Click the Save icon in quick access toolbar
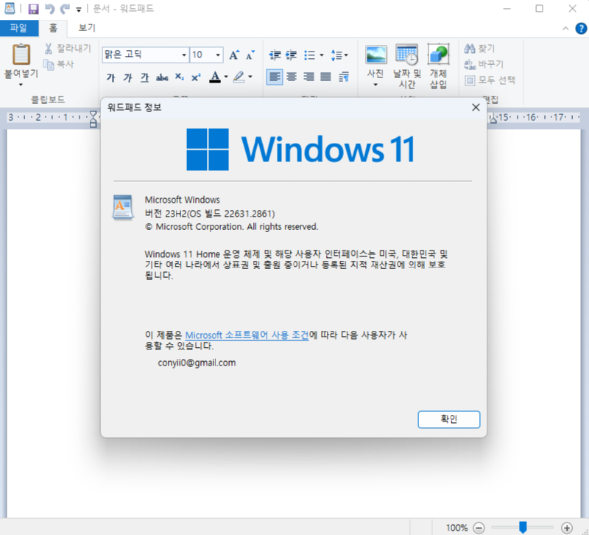 (34, 9)
